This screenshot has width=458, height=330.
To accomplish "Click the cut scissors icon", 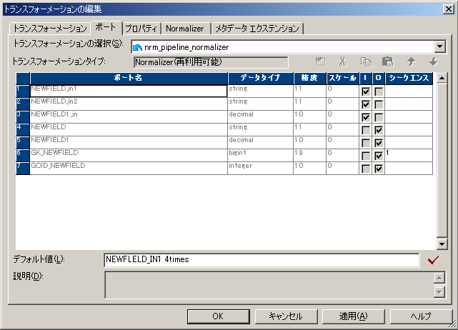I will [343, 62].
